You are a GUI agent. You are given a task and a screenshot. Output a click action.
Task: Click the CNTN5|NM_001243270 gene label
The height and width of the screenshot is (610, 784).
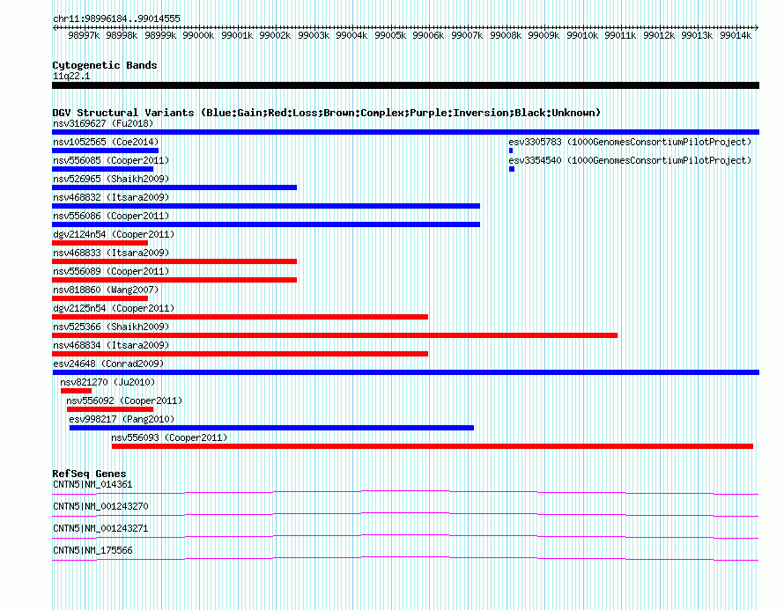(x=100, y=507)
